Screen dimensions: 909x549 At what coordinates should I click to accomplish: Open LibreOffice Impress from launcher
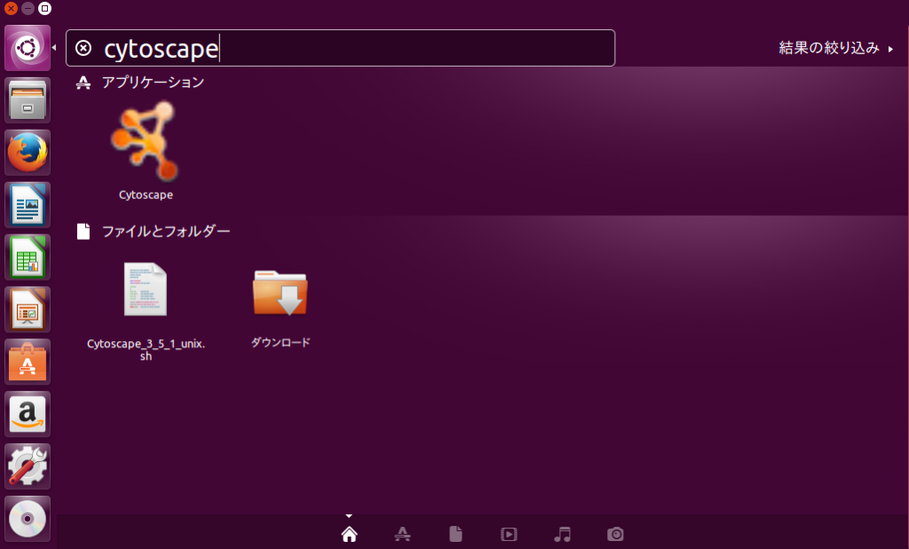coord(28,309)
